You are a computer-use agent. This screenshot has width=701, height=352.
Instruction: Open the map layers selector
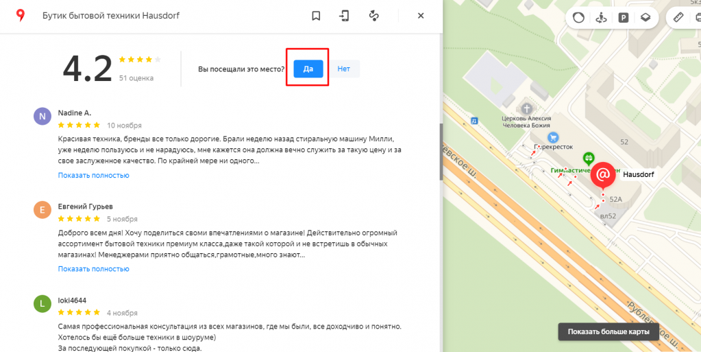(x=645, y=18)
